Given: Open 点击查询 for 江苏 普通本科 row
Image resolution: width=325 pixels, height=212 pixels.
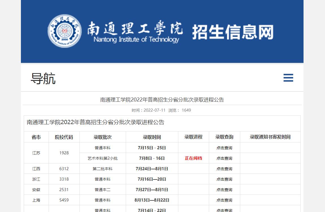Looking at the screenshot, I should (224, 148).
